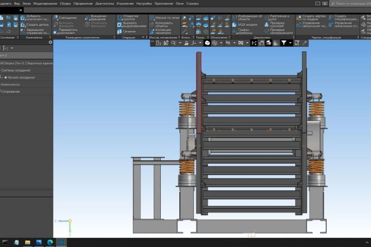Pick the Simple Hole (Отверстие простое) tool
371x247 pixels.
[129, 17]
